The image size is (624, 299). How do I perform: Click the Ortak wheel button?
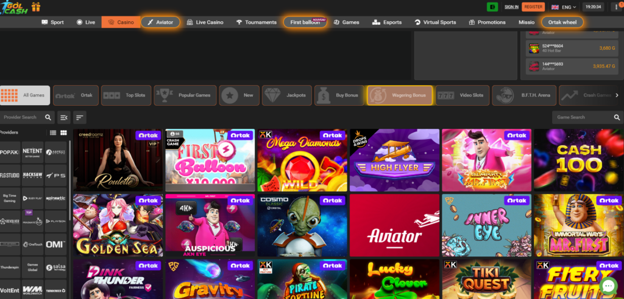pos(562,22)
